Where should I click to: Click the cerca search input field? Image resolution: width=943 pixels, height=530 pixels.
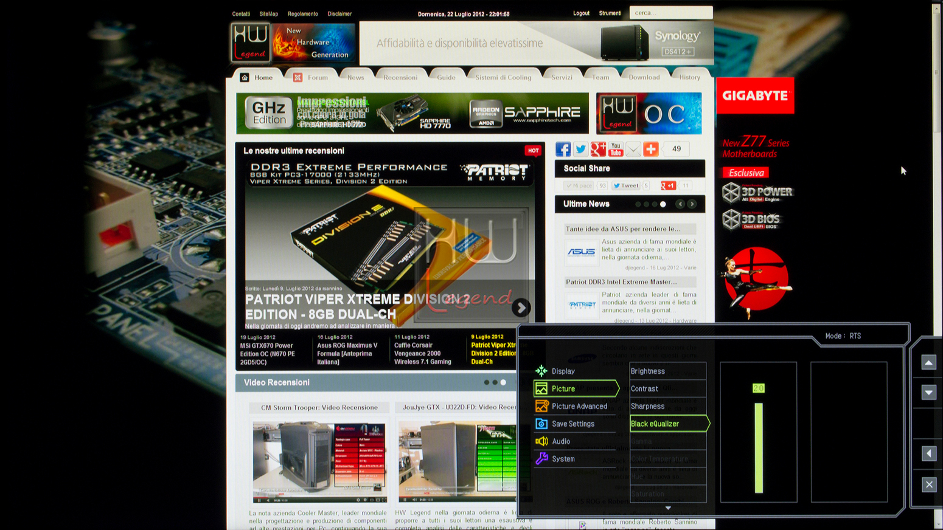[670, 13]
